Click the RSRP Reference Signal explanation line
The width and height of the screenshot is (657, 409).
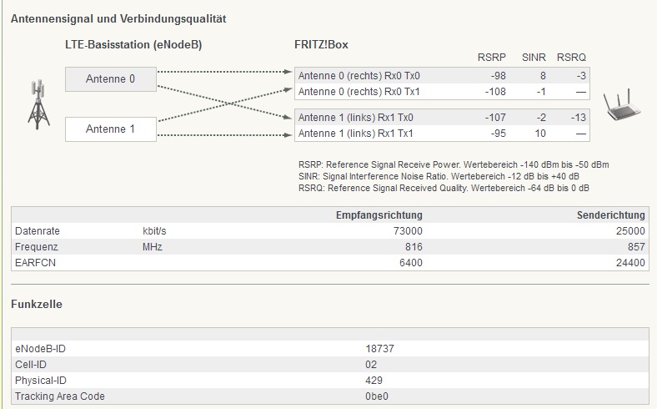click(x=454, y=165)
